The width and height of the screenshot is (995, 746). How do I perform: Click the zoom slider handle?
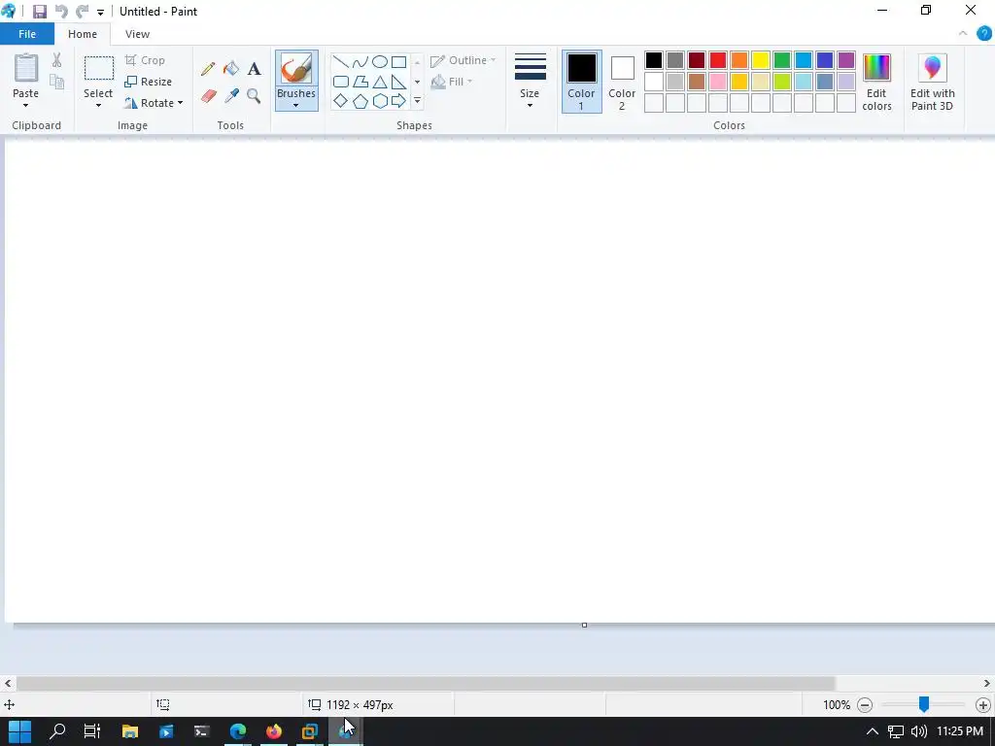[x=924, y=704]
